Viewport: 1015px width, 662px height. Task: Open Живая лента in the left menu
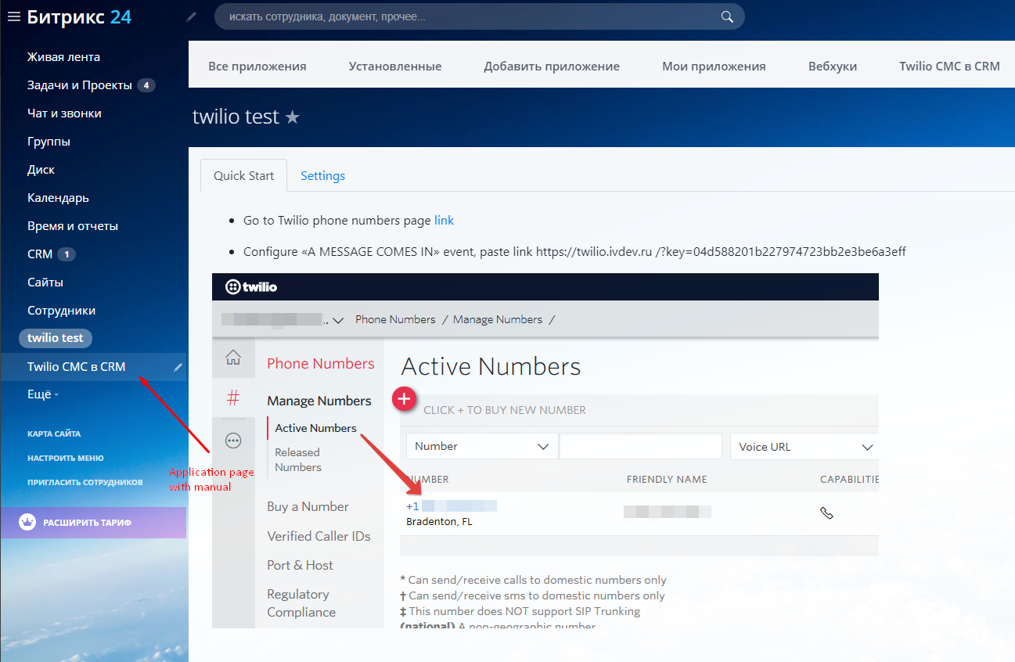[63, 57]
